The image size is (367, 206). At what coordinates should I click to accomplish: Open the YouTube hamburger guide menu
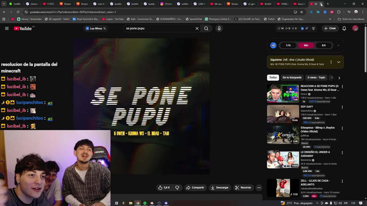click(x=7, y=28)
